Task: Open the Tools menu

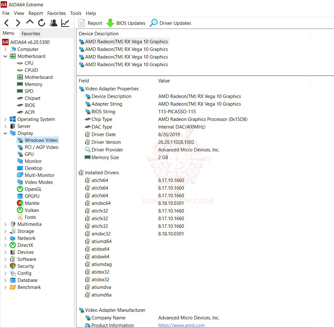Action: pyautogui.click(x=76, y=13)
